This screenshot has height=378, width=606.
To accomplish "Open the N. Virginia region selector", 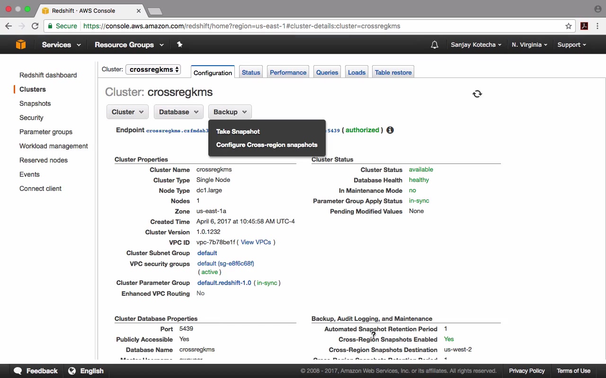I will pos(529,45).
